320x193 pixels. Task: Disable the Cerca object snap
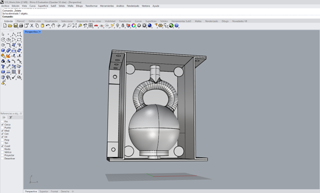click(x=3, y=124)
